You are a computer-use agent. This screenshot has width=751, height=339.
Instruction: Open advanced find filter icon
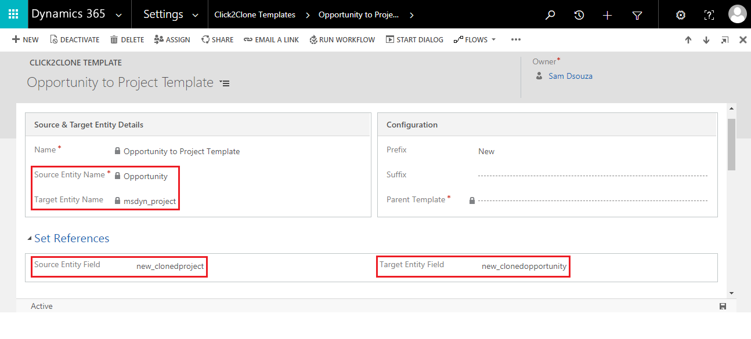pos(637,16)
